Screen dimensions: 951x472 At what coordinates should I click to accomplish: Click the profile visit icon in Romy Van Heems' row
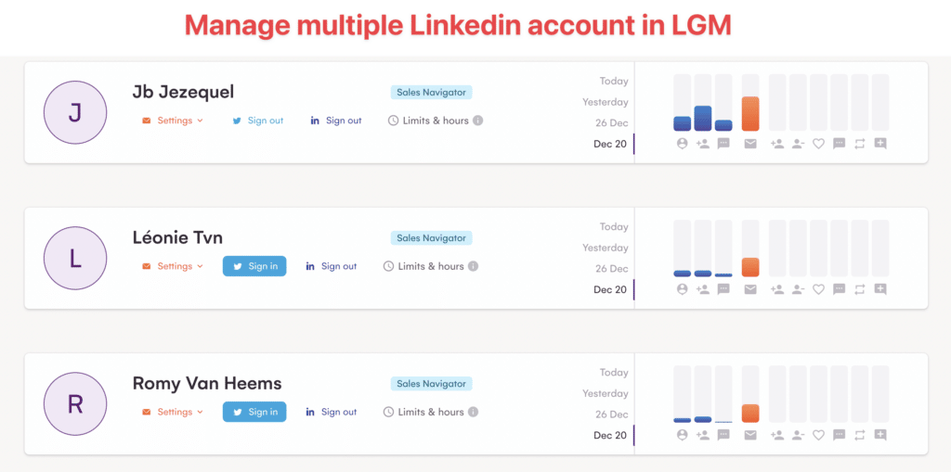pos(682,434)
